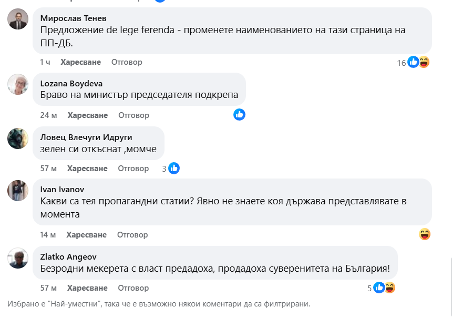Click Ловец Влечуги Идруги's avatar image
Viewport: 452px width, 317px height.
pyautogui.click(x=18, y=138)
